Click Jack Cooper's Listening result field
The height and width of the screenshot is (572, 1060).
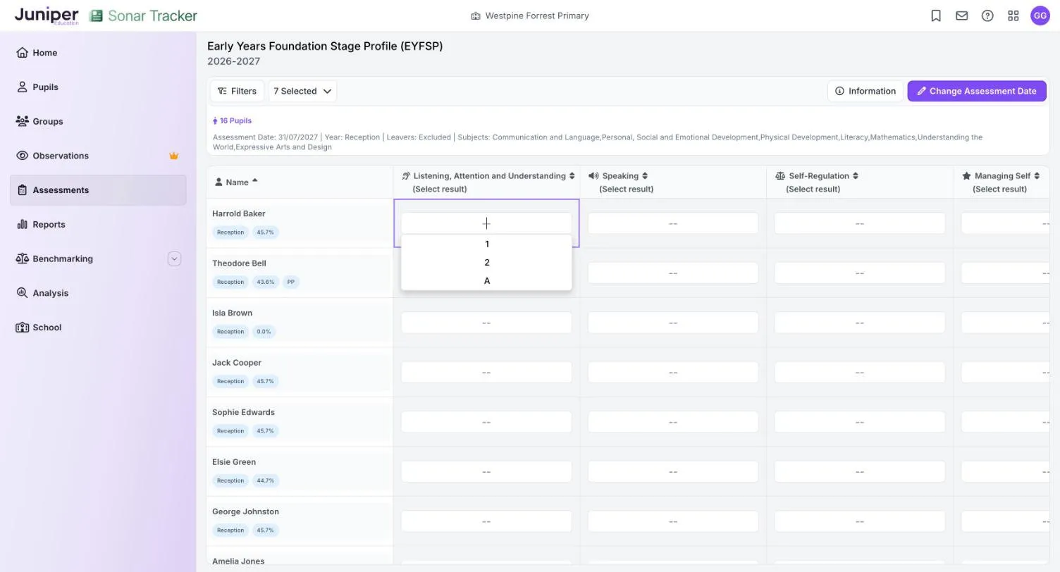tap(486, 372)
